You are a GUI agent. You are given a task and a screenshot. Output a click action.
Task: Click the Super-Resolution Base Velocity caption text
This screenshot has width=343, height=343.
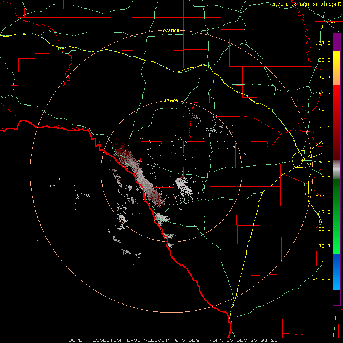click(x=173, y=340)
